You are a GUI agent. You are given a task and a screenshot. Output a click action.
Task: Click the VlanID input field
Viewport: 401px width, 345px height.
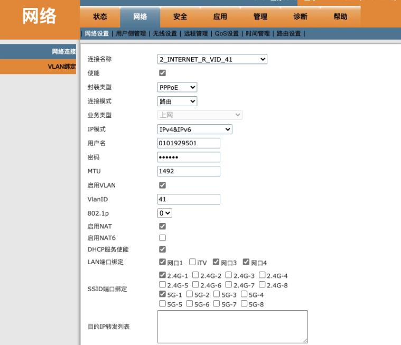pos(189,199)
